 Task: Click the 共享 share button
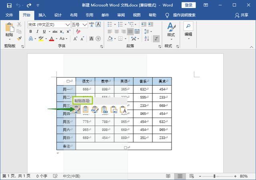point(242,15)
